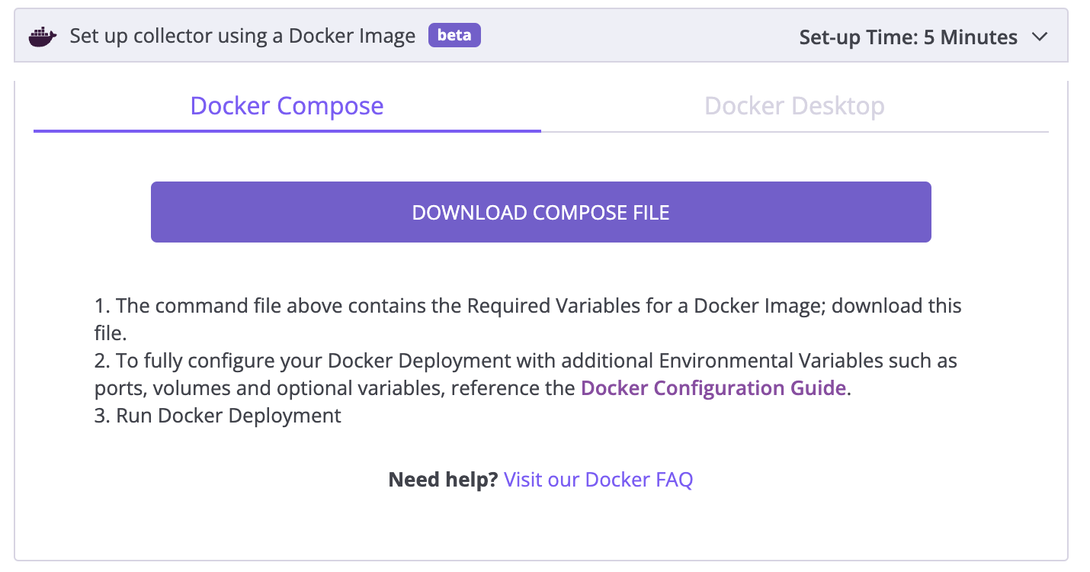The height and width of the screenshot is (572, 1090).
Task: Click the beta badge next to the title
Action: coord(454,35)
